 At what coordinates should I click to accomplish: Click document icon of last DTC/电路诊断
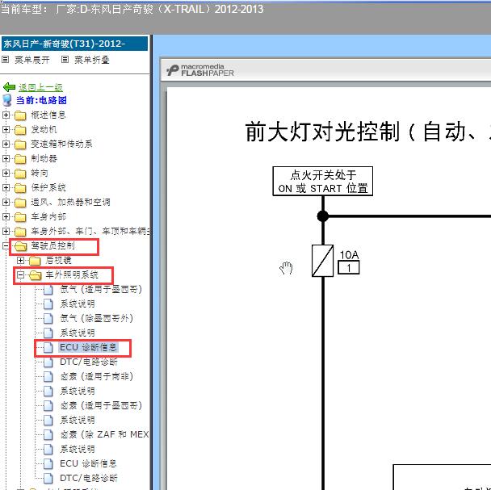click(x=48, y=478)
